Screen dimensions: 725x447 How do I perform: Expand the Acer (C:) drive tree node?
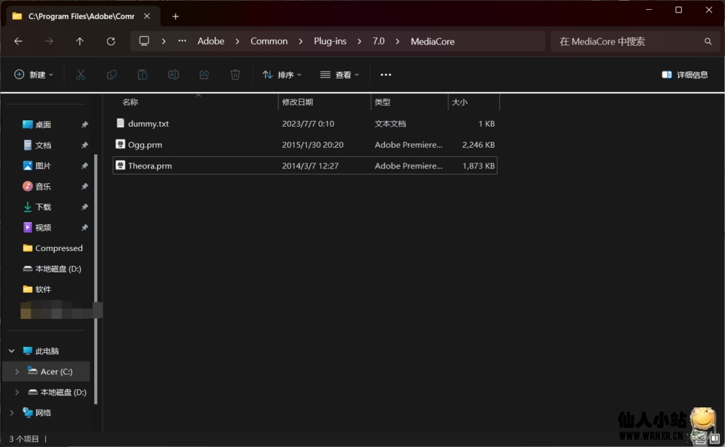tap(17, 371)
